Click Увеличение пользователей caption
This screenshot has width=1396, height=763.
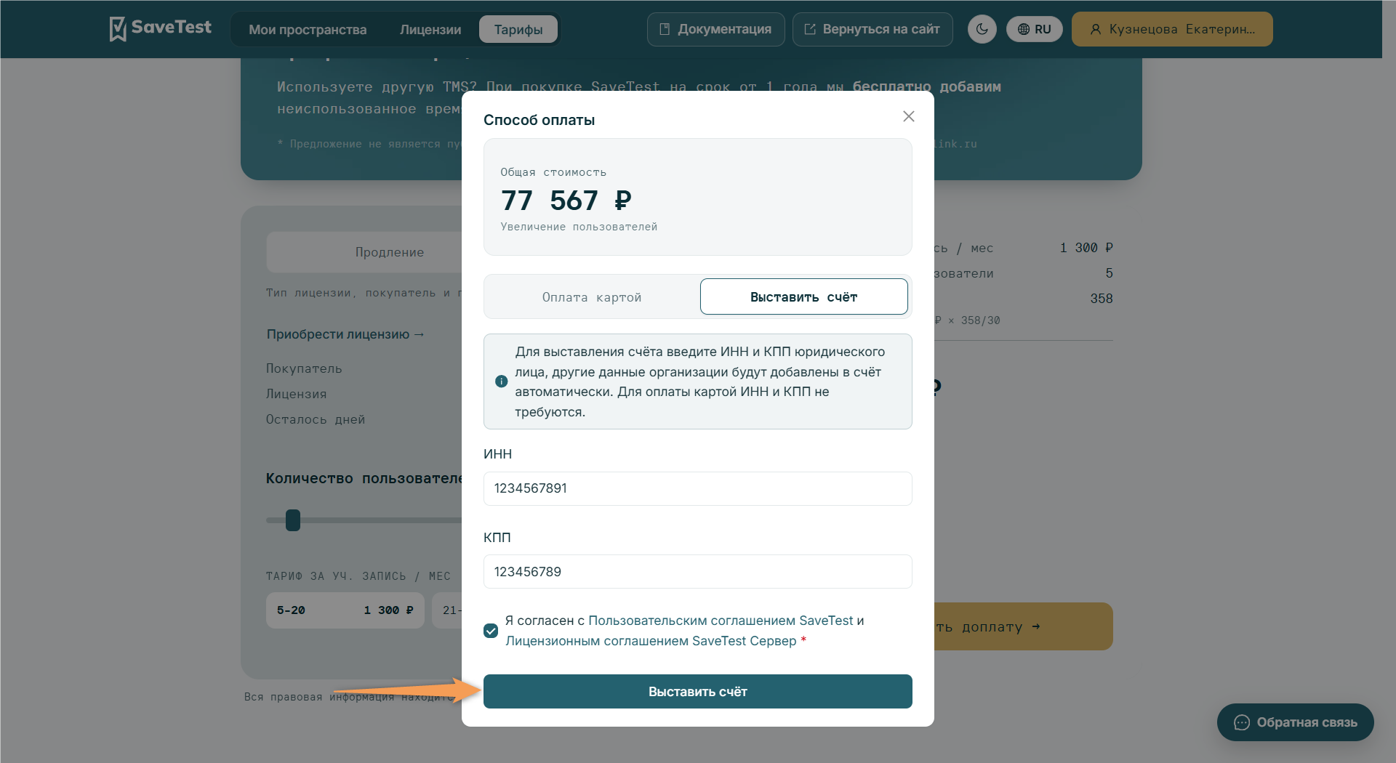click(579, 227)
